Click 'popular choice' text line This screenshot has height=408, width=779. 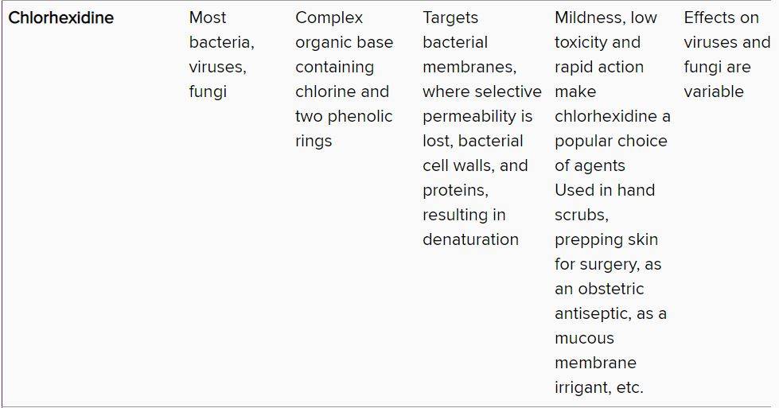click(x=610, y=141)
